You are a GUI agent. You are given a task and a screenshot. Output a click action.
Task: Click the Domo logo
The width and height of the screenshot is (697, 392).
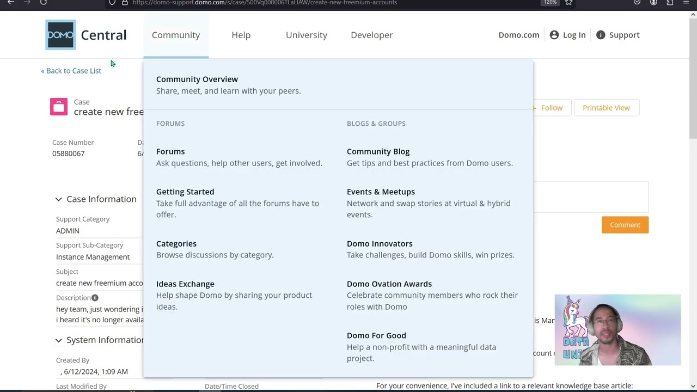(x=60, y=35)
